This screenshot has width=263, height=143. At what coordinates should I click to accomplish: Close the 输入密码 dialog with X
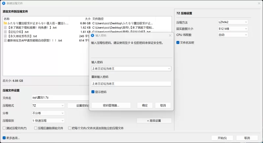(170, 36)
